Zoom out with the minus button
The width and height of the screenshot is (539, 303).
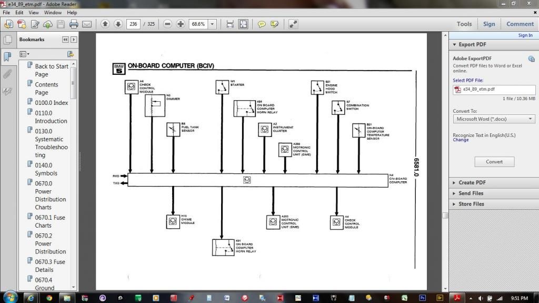tap(167, 24)
